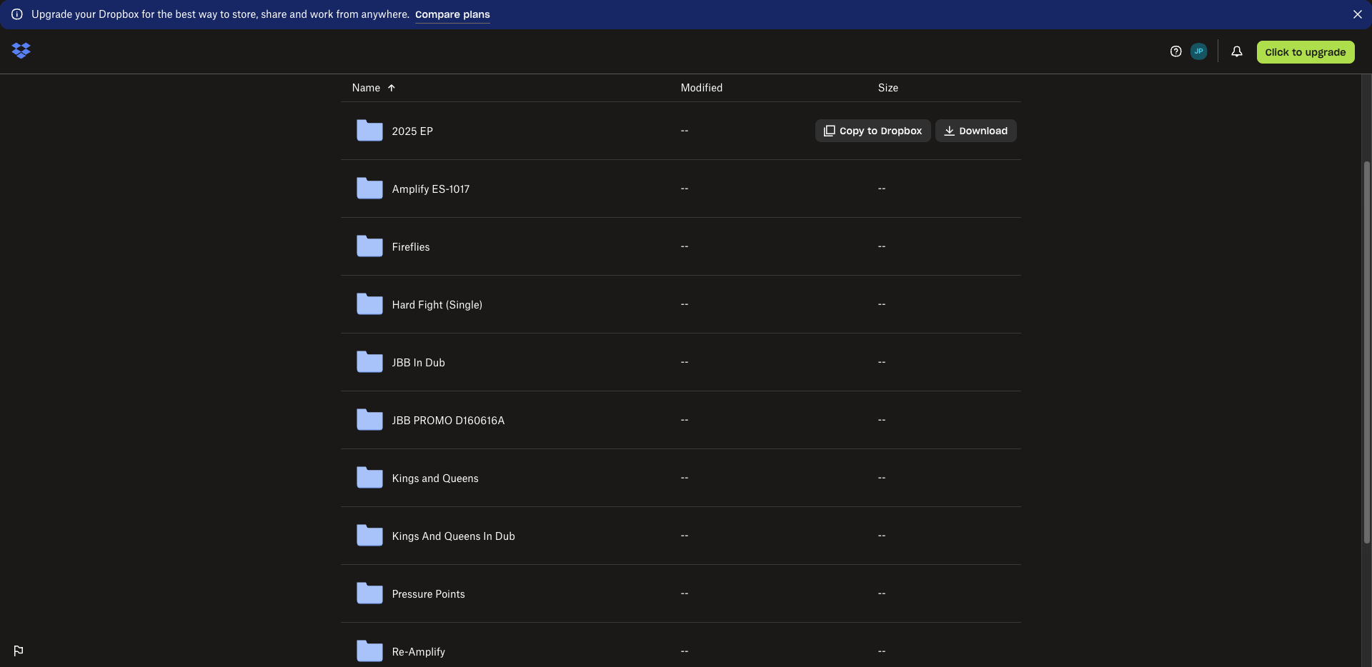The height and width of the screenshot is (667, 1372).
Task: Open the Hard Fight (Single) folder
Action: [x=437, y=305]
